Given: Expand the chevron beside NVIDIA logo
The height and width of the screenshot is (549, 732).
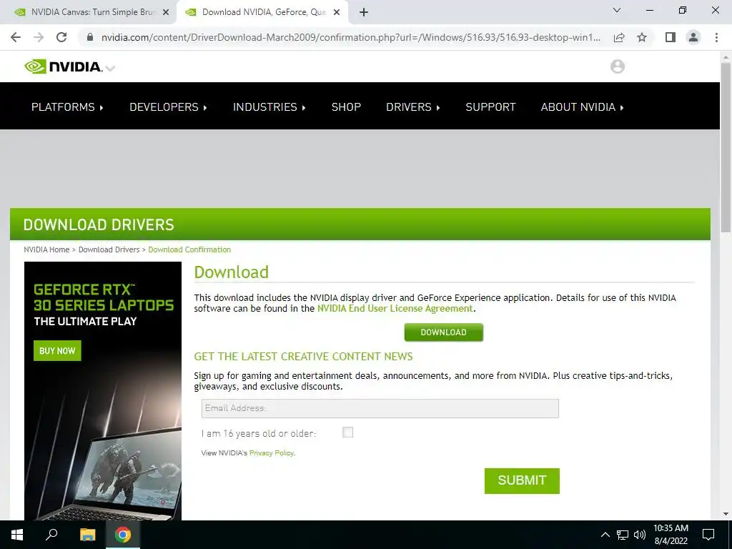Looking at the screenshot, I should coord(110,69).
